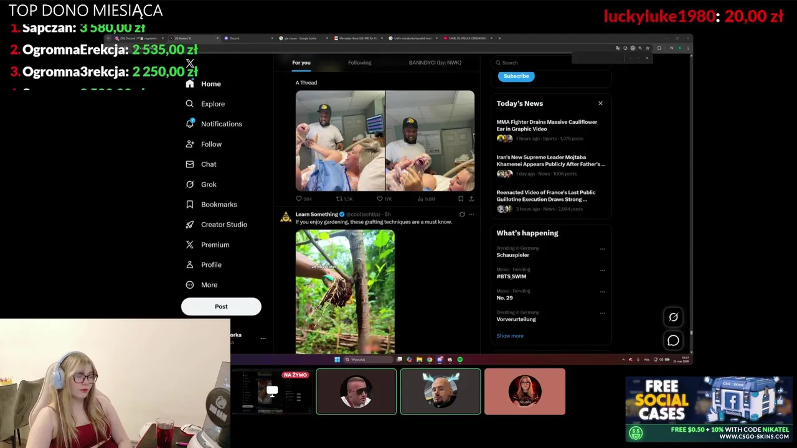Open Profile from the sidebar
The image size is (797, 448).
point(204,264)
